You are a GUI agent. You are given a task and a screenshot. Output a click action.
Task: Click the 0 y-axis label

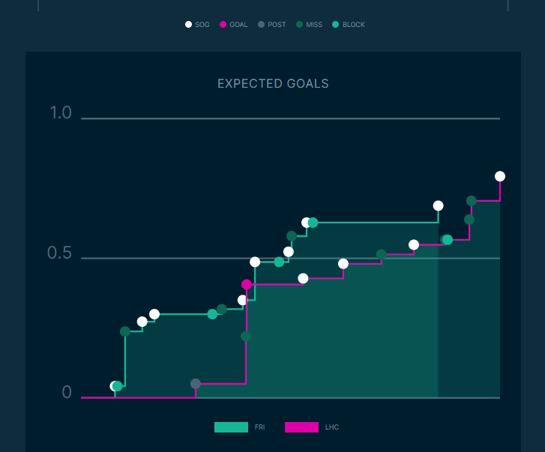(x=67, y=393)
